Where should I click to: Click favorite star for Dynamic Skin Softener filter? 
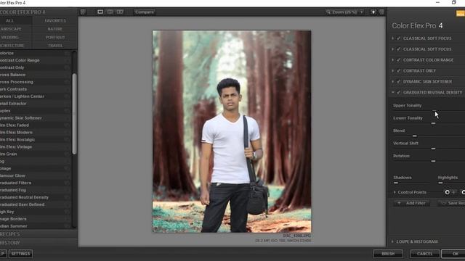tap(67, 118)
